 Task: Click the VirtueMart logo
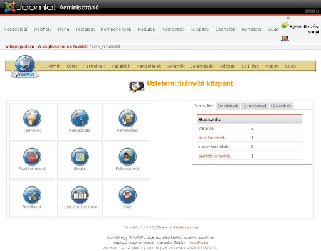coord(25,67)
